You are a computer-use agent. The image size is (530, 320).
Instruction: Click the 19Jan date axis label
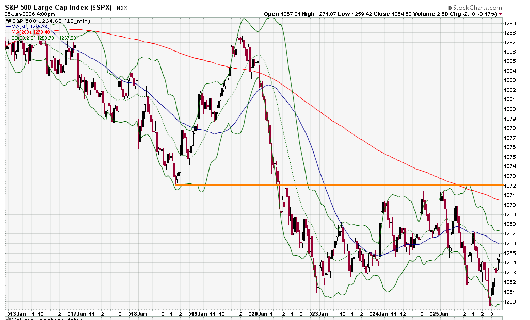point(199,314)
